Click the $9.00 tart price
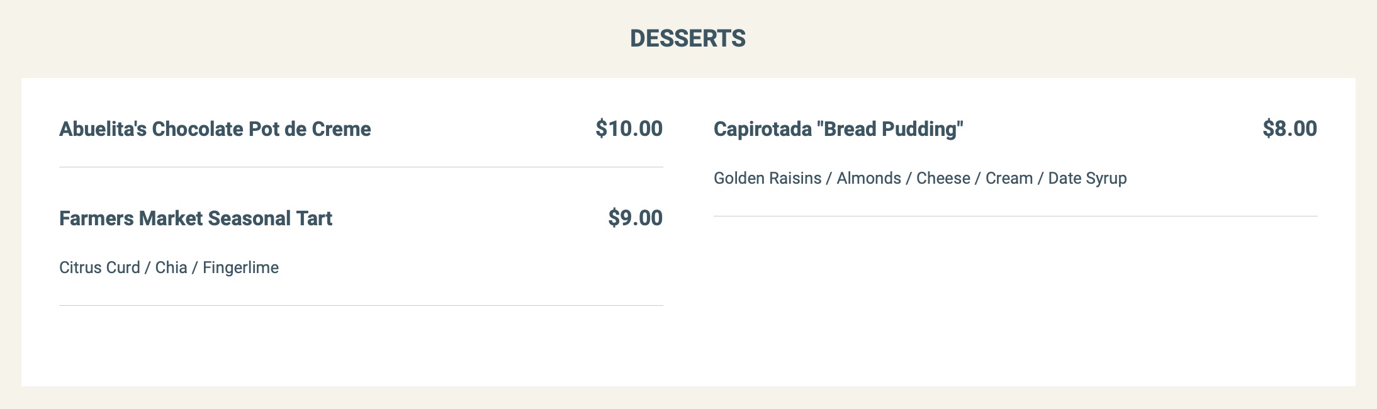 click(x=635, y=218)
